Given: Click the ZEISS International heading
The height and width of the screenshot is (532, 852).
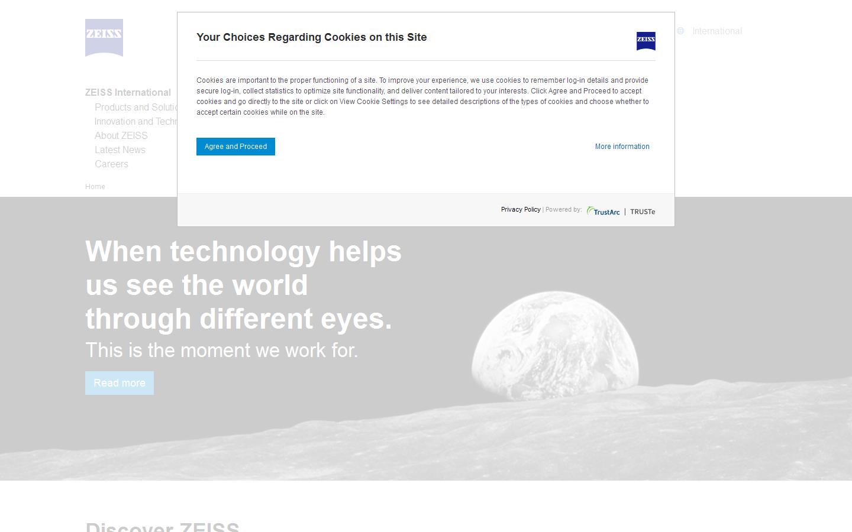Looking at the screenshot, I should coord(128,93).
